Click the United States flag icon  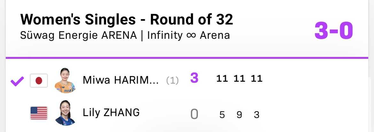(x=39, y=113)
